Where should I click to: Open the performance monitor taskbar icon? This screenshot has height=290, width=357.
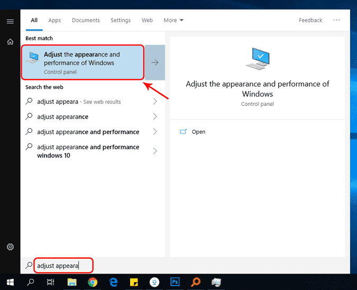(x=216, y=282)
